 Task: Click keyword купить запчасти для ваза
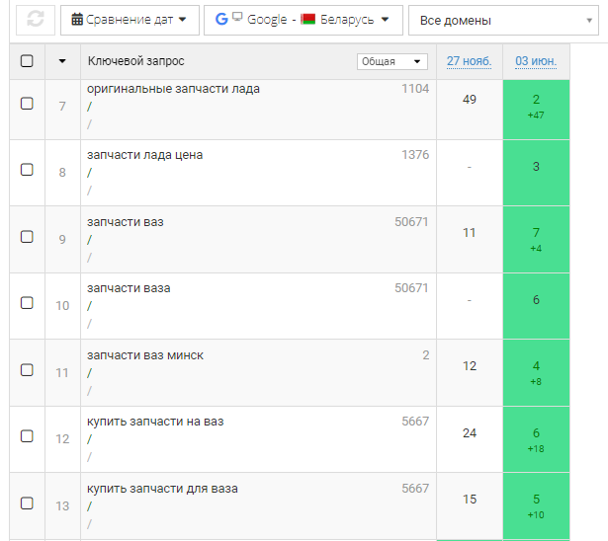pos(162,489)
